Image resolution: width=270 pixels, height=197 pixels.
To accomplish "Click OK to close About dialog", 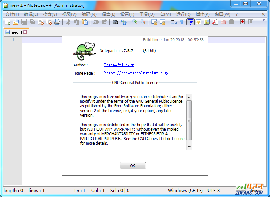I will point(133,165).
